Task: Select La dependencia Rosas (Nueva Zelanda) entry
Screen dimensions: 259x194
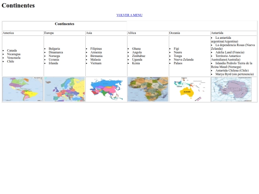Action: [233, 47]
